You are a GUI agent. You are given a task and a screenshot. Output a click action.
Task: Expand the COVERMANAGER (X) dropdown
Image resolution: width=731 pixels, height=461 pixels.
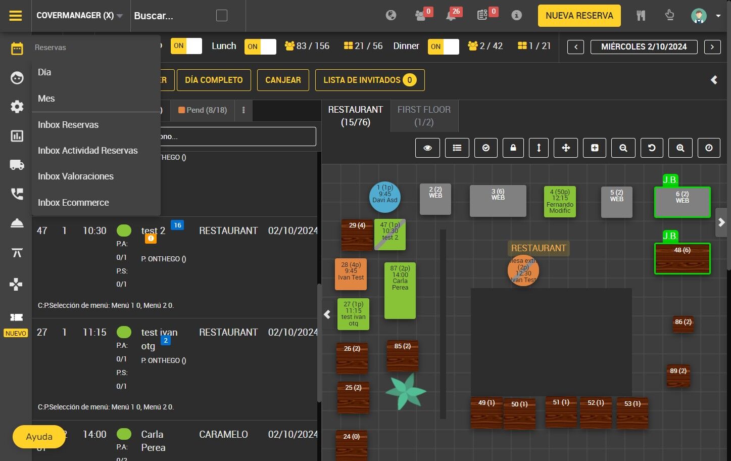coord(80,16)
